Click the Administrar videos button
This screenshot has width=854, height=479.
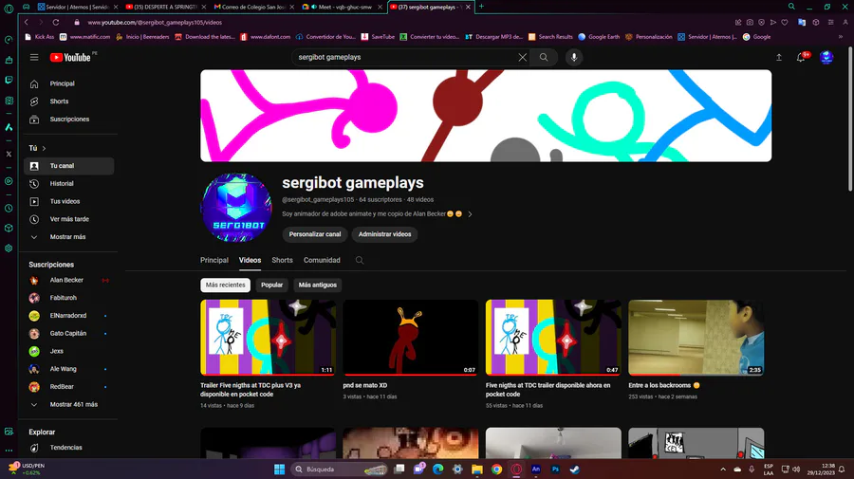(x=384, y=234)
